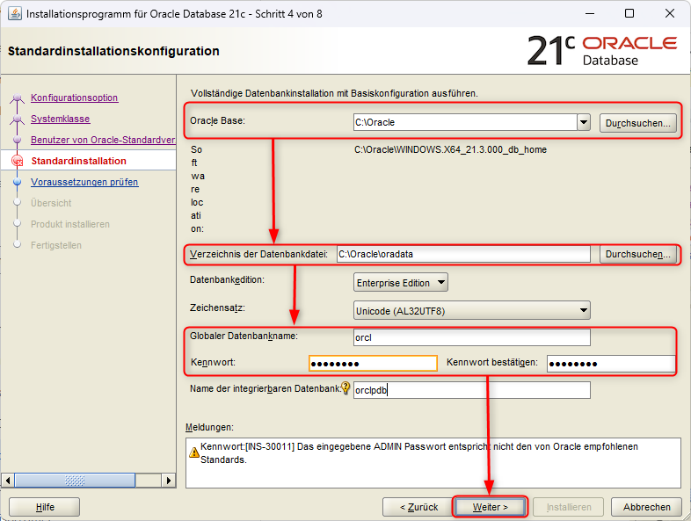This screenshot has width=691, height=521.
Task: Click Durchsuchen next to Oracle Base
Action: coord(639,123)
